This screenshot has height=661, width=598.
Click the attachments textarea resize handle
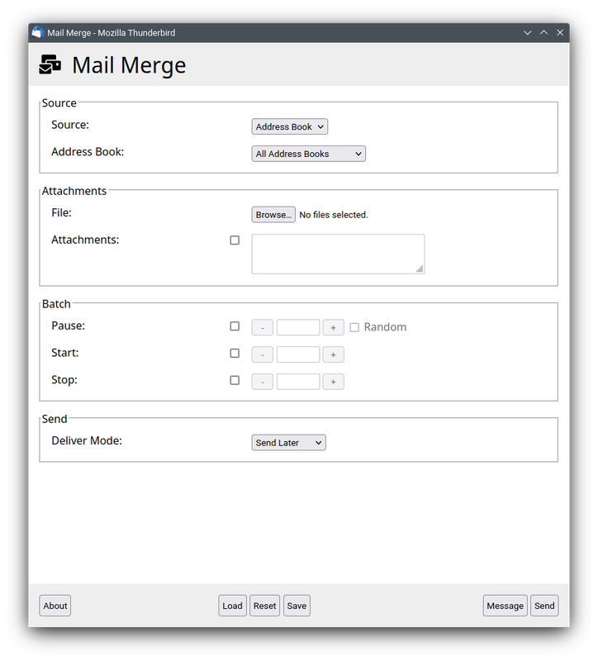[420, 269]
